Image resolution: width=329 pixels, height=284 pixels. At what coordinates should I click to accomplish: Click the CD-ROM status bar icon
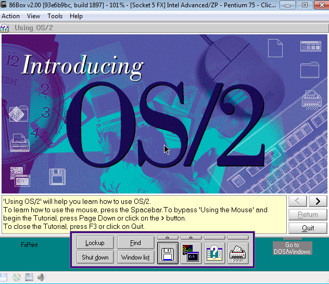[x=17, y=277]
